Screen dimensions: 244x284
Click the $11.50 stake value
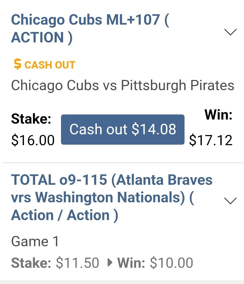pos(77,263)
